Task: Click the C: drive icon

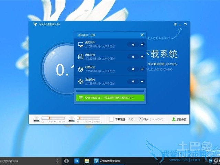Action: (x=36, y=119)
